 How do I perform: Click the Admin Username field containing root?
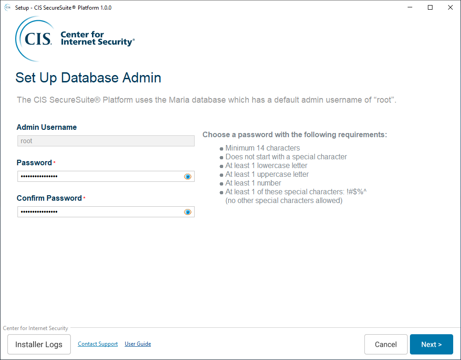tap(106, 141)
